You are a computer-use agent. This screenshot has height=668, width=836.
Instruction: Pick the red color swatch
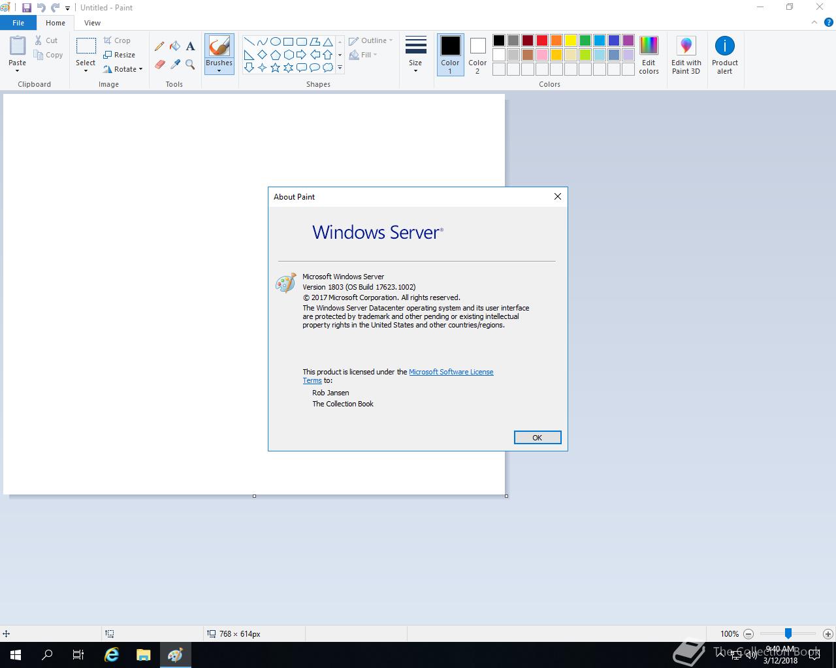click(x=542, y=40)
